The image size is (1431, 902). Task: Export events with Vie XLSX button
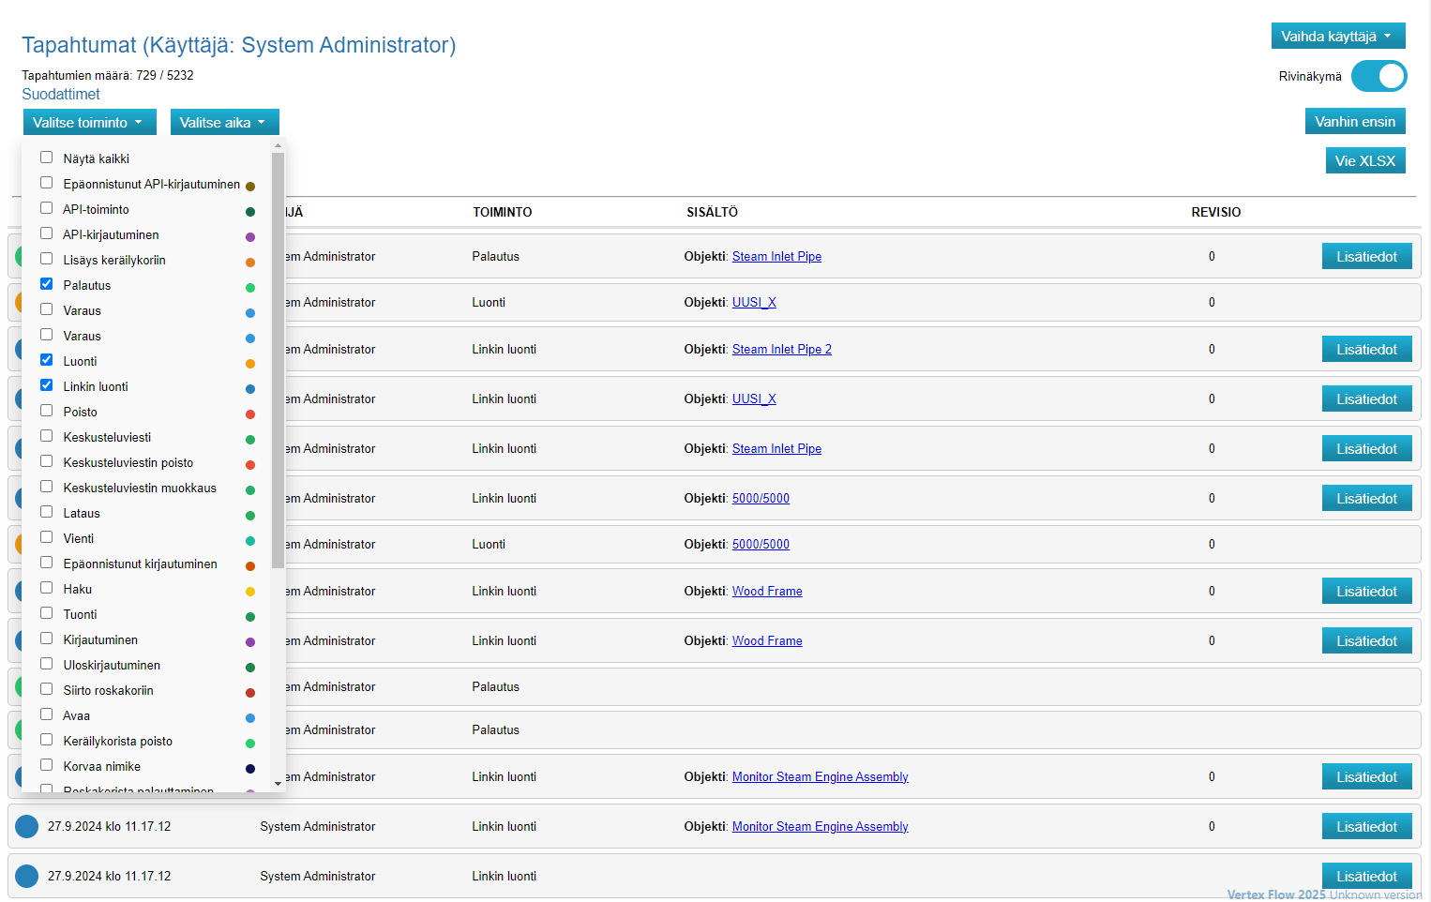tap(1364, 161)
